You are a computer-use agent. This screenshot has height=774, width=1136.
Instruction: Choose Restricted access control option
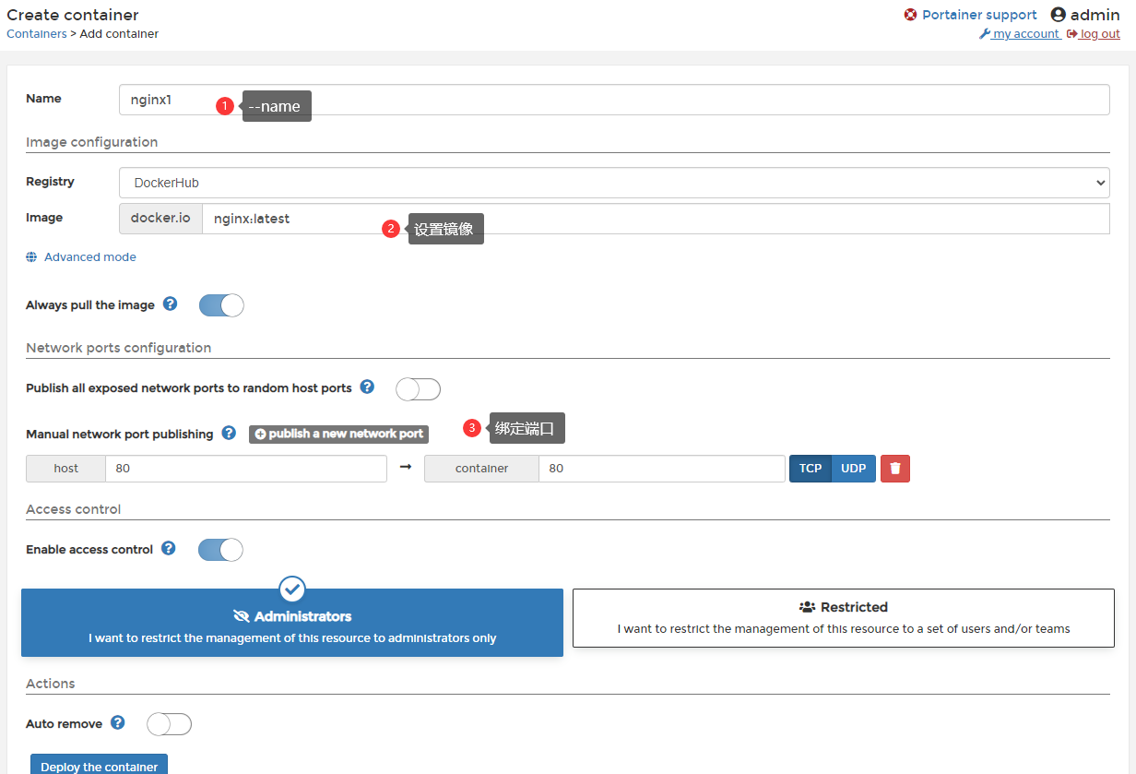844,618
